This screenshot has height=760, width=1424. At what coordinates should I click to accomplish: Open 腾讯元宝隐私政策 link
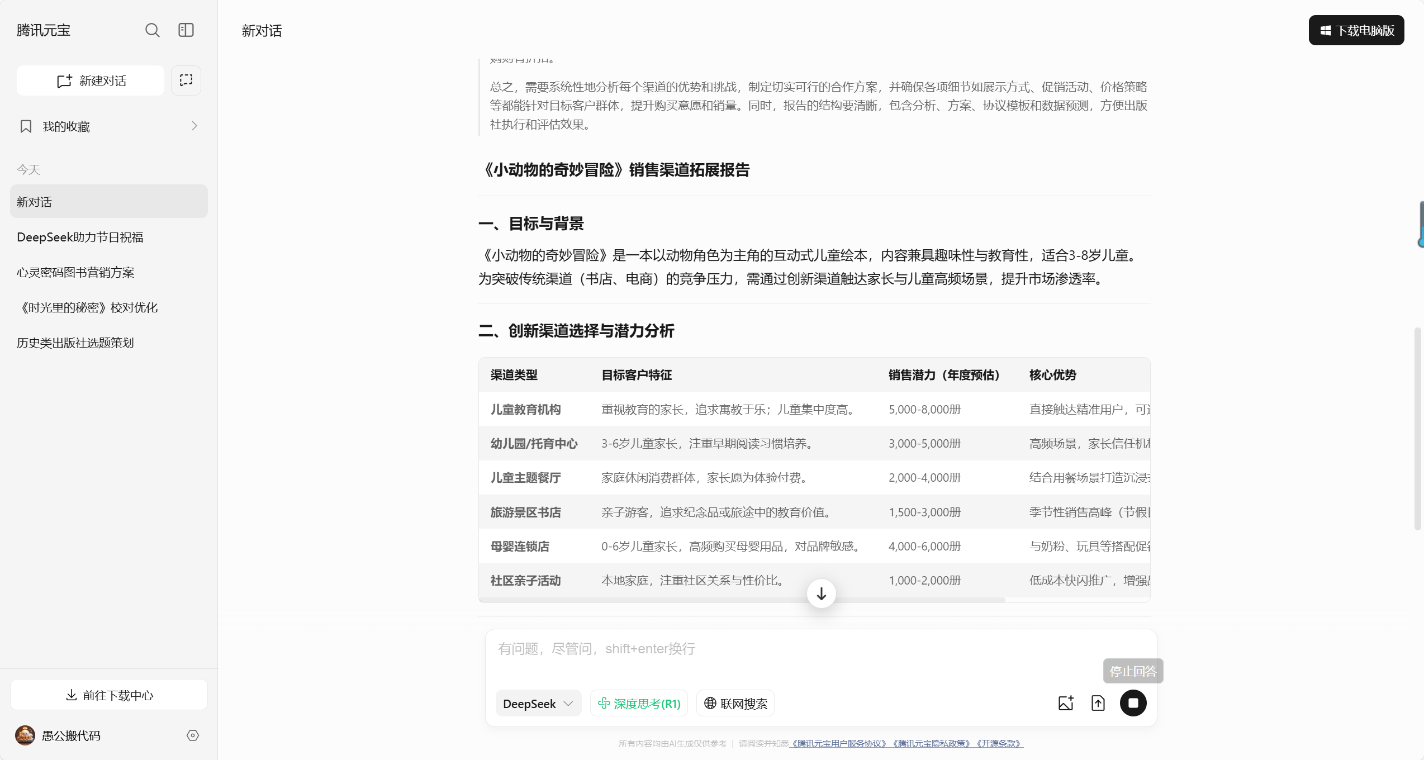coord(931,744)
